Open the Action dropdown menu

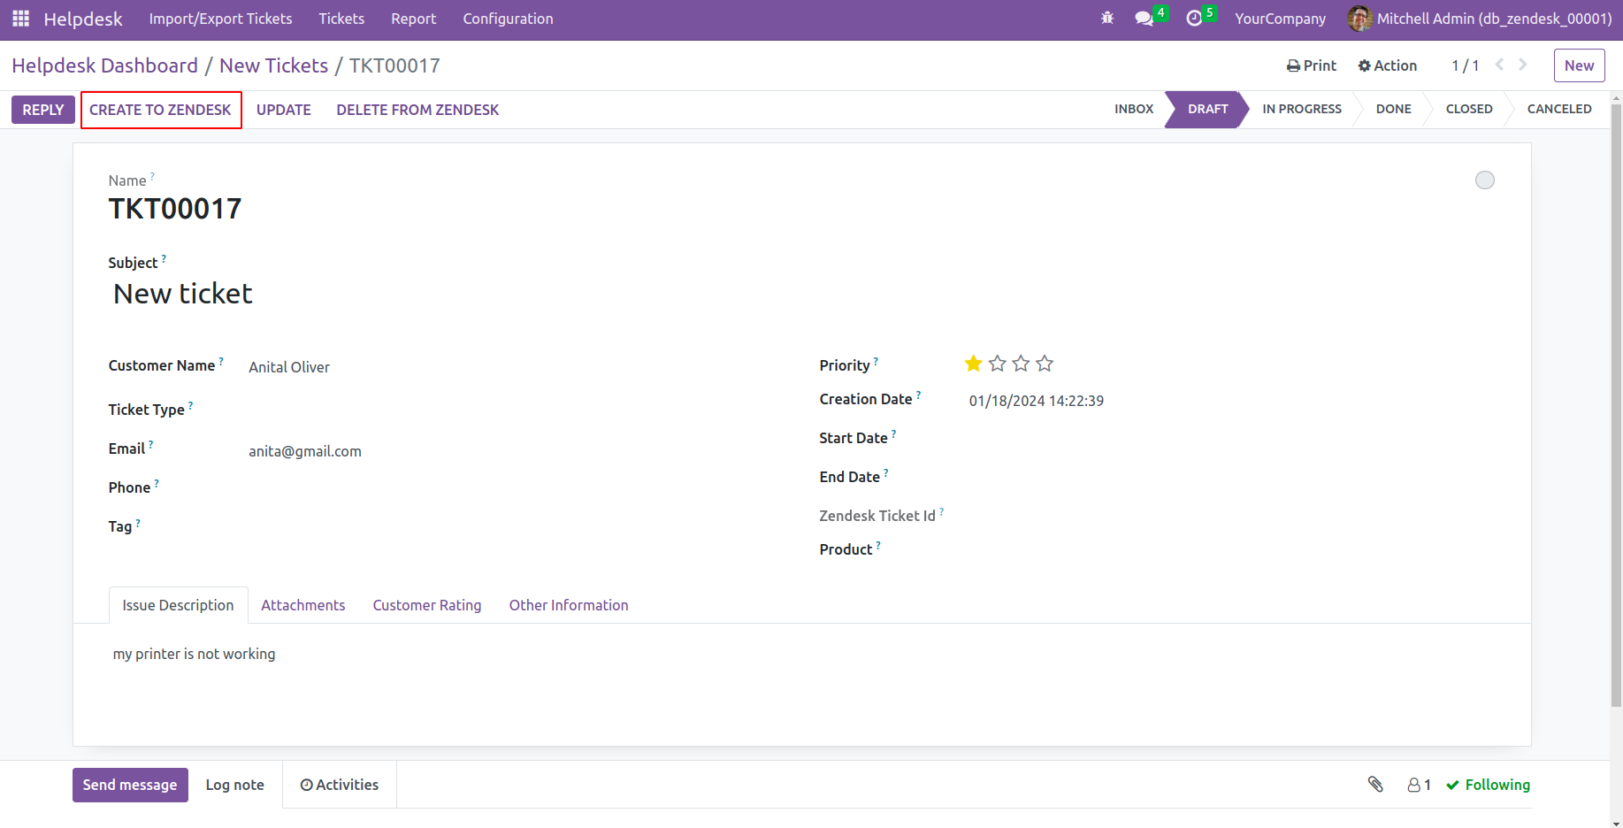[1388, 65]
